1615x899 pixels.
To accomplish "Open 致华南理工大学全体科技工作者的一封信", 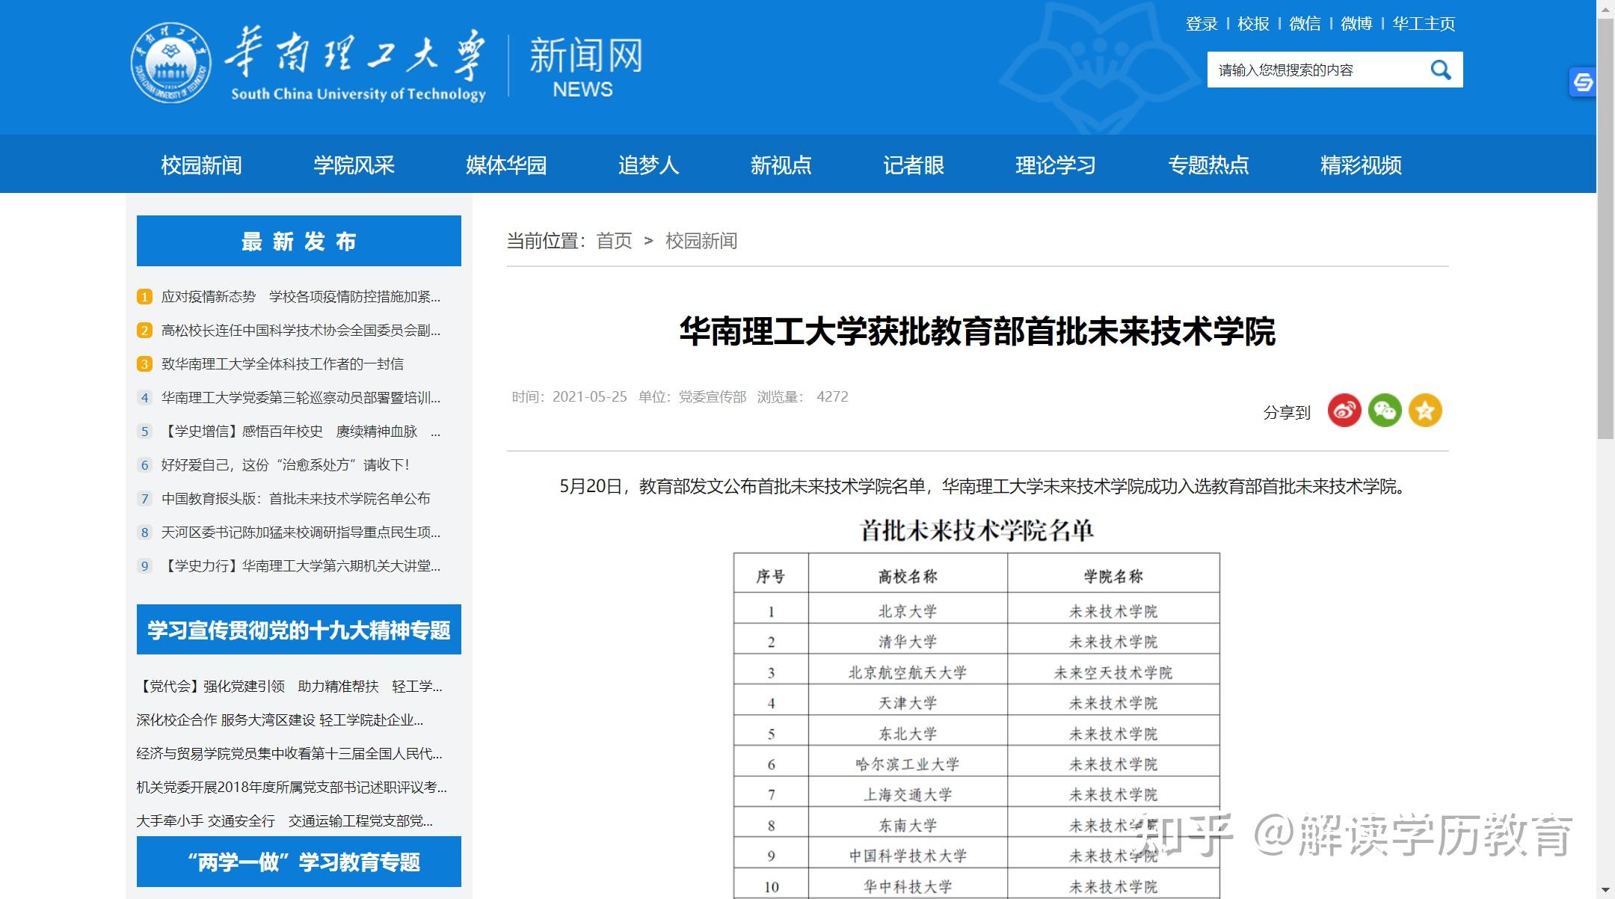I will point(283,364).
